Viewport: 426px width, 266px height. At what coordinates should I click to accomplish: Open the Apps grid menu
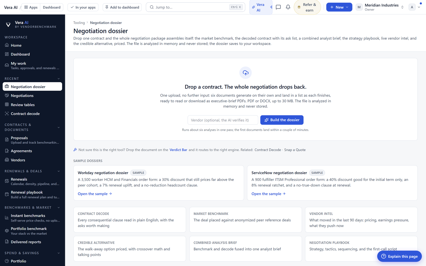coord(31,7)
